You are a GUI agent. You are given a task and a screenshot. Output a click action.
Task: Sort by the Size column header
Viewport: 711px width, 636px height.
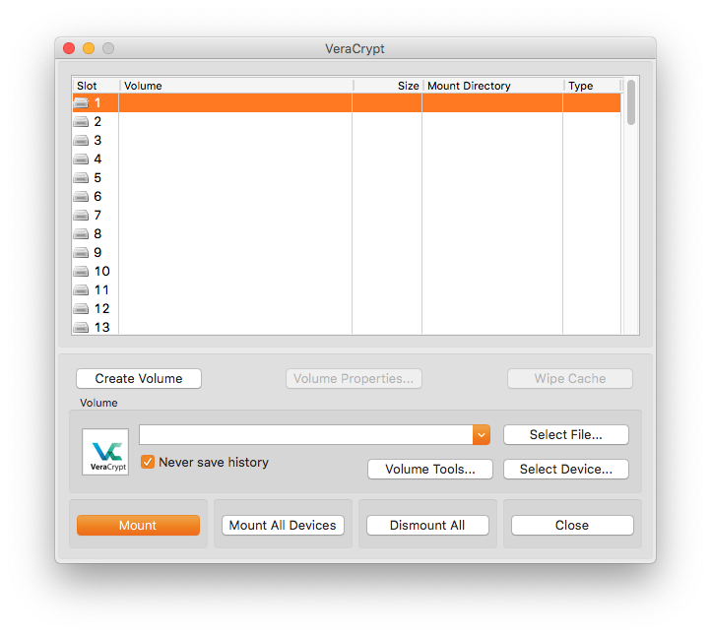(x=388, y=86)
